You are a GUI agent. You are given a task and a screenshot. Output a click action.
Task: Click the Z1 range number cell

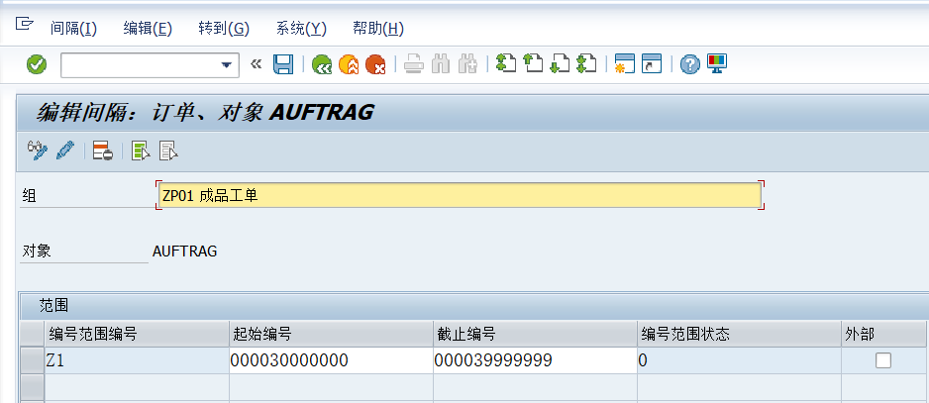point(137,360)
